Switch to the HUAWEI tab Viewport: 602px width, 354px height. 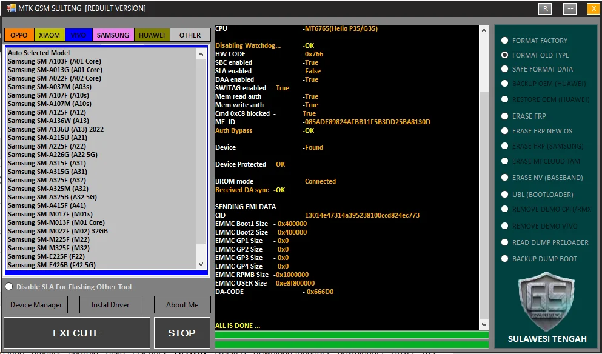click(152, 35)
